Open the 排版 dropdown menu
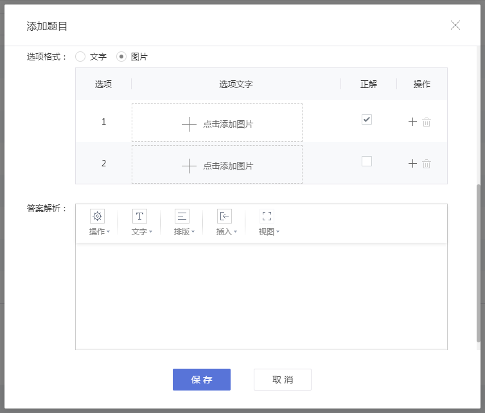The height and width of the screenshot is (413, 485). click(184, 232)
